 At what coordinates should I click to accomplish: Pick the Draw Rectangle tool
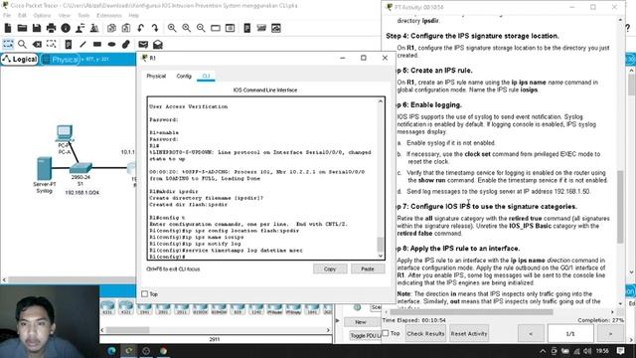tap(97, 44)
